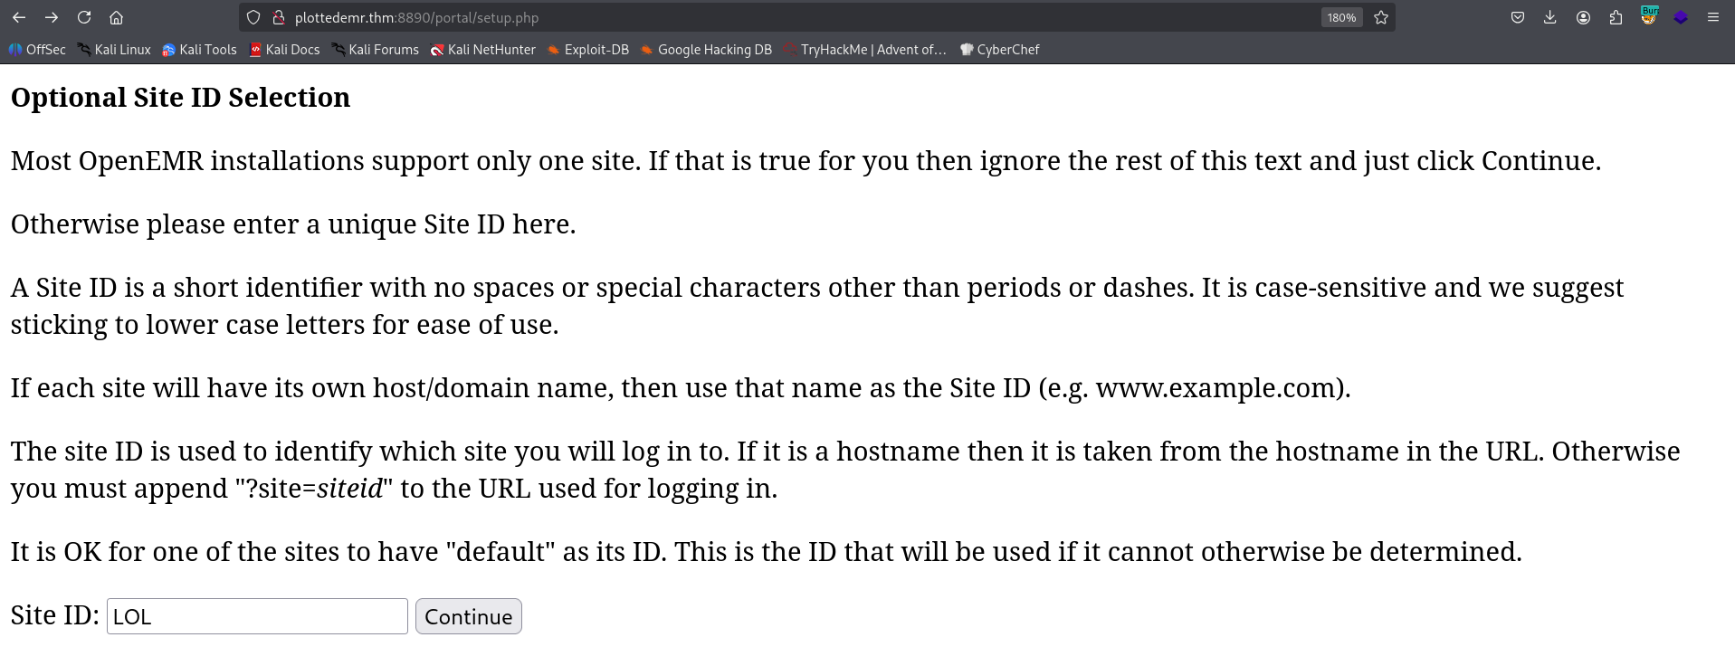This screenshot has width=1735, height=666.
Task: Click the tracking protection shield icon
Action: tap(253, 17)
